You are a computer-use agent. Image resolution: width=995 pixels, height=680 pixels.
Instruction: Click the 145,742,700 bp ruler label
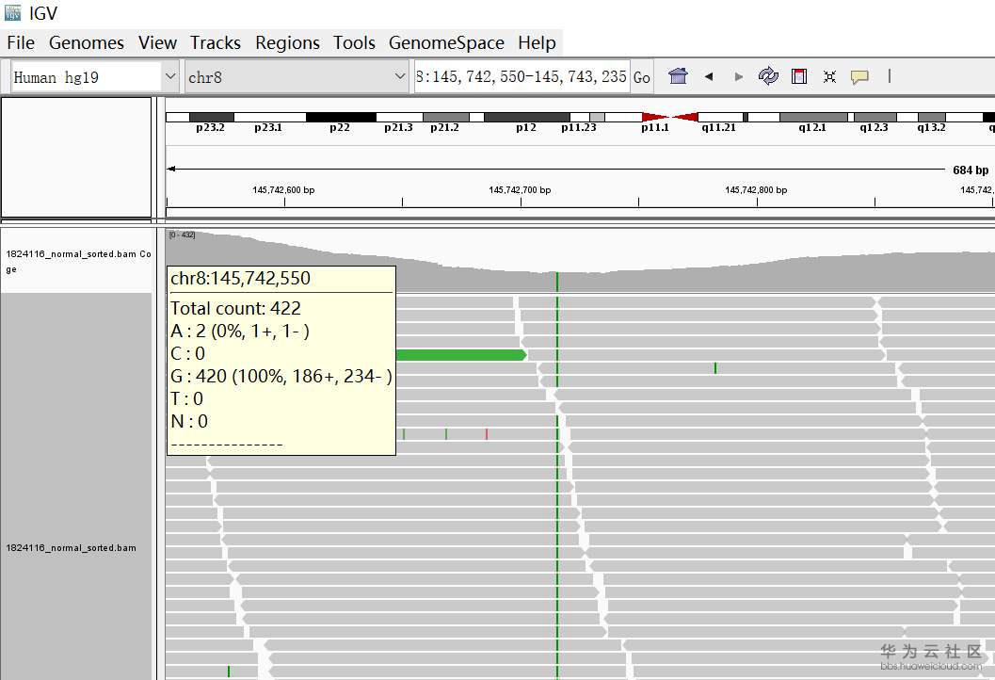(x=520, y=190)
